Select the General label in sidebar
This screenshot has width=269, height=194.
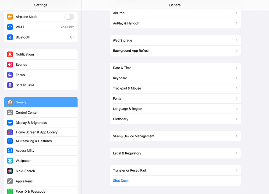22,102
